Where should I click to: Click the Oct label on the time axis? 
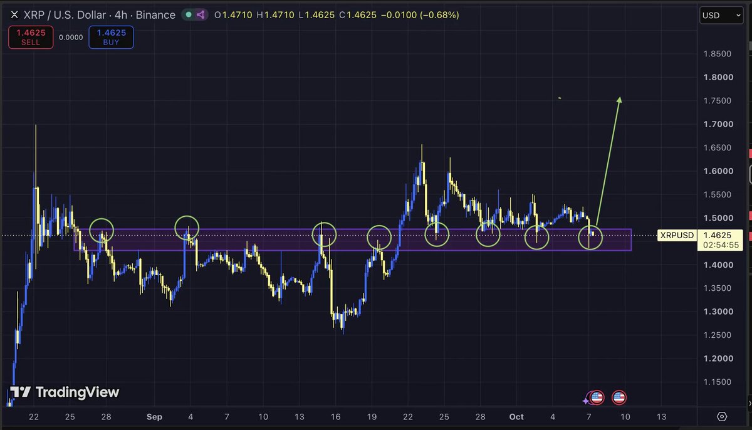point(516,417)
